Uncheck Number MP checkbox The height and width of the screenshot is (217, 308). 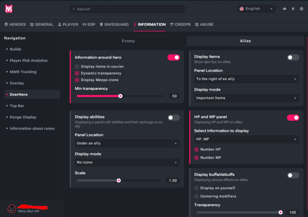point(196,158)
